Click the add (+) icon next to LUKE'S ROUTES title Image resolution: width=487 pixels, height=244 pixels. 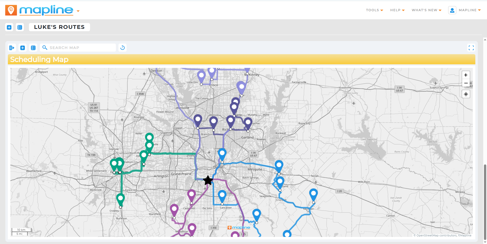(9, 27)
